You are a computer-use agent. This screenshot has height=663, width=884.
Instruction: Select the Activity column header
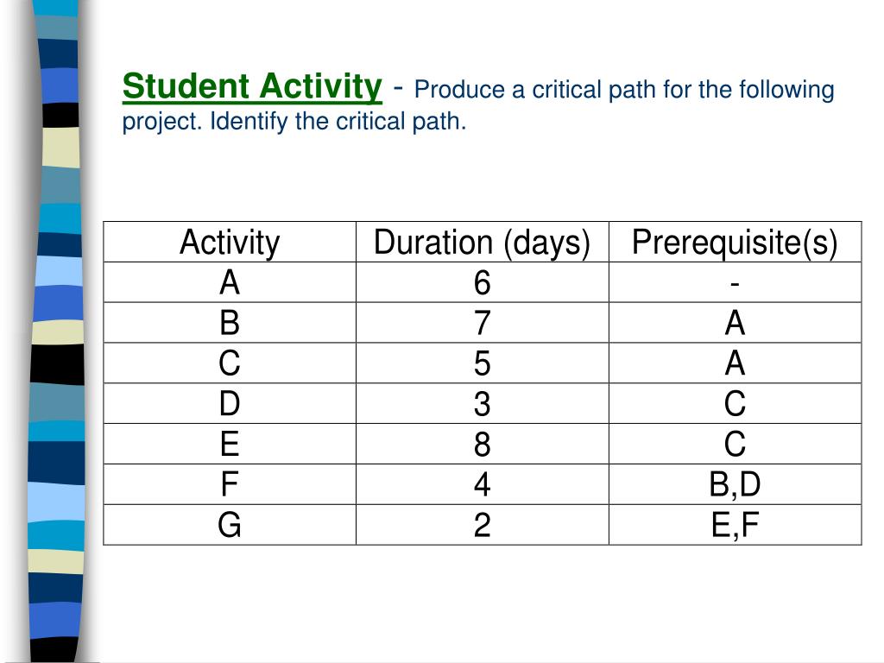tap(230, 242)
